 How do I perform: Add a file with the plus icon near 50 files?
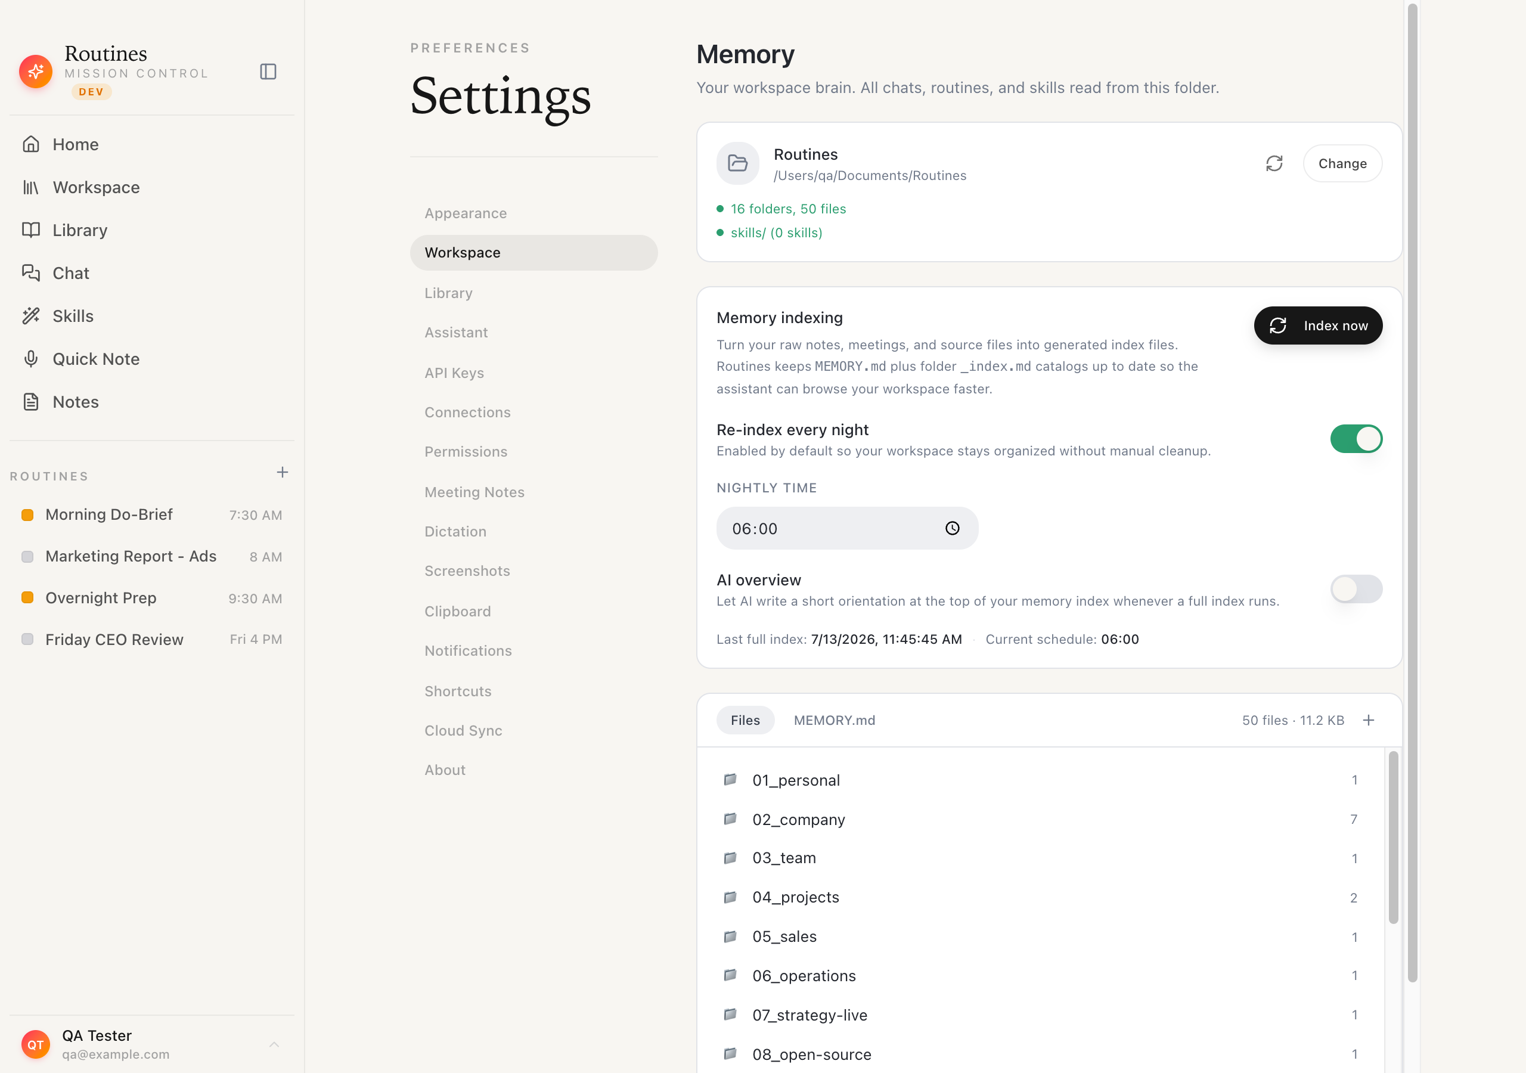coord(1369,721)
